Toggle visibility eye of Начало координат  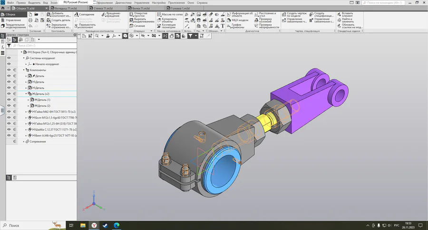click(x=9, y=64)
